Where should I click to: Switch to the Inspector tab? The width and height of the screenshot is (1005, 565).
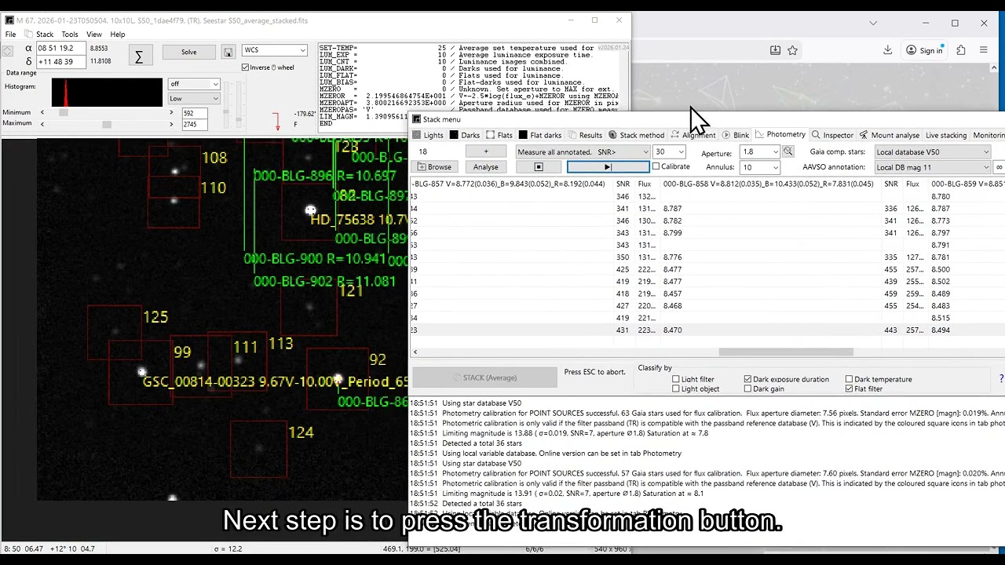click(x=832, y=135)
